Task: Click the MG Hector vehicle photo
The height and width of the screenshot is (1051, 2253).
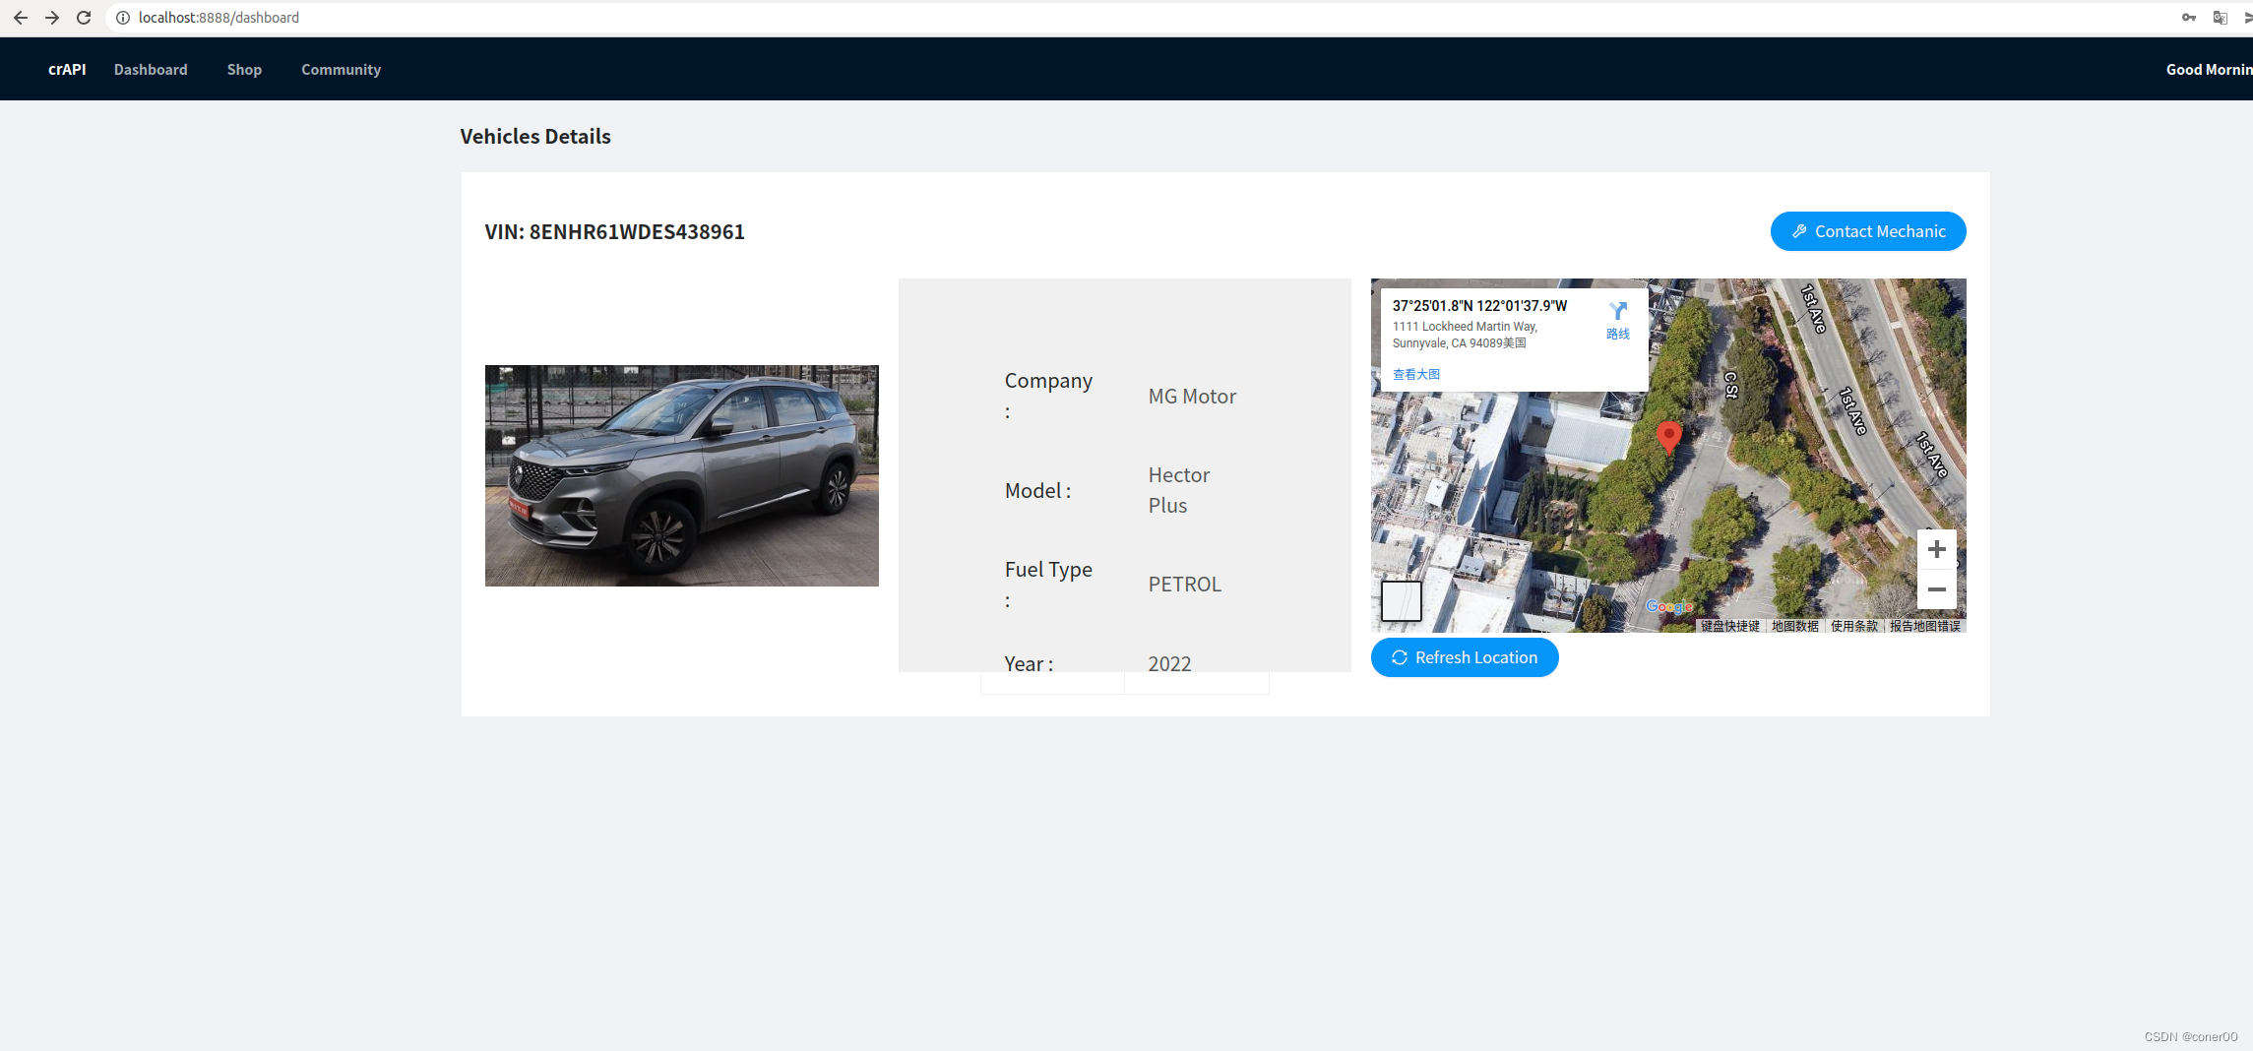Action: pos(682,476)
